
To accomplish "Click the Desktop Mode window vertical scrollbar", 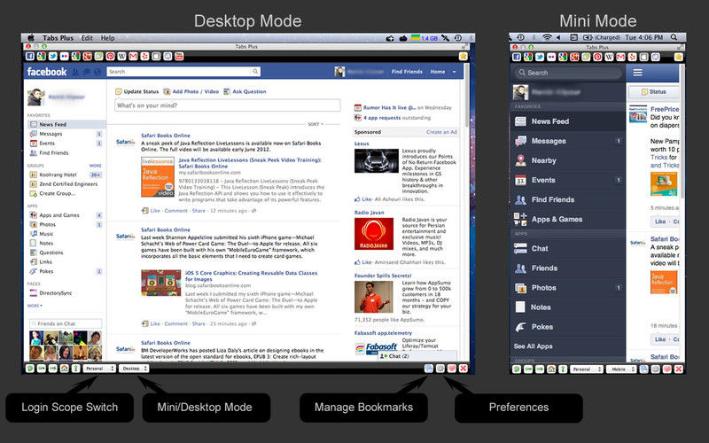I will coord(467,96).
